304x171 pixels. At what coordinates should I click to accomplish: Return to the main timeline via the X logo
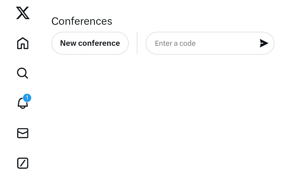(x=23, y=13)
